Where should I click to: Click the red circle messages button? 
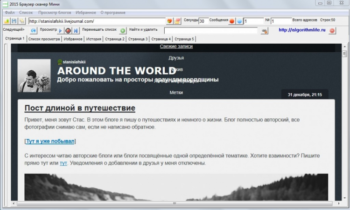pos(232,21)
